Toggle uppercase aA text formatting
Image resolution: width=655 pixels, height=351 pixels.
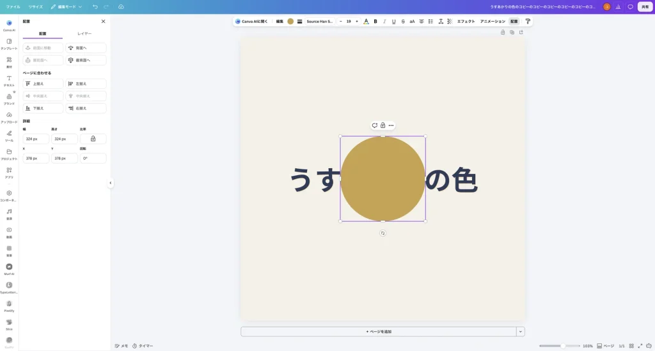point(412,21)
